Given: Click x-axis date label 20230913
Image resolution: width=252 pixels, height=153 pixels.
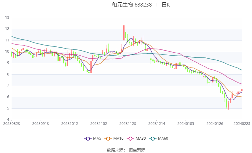Looking at the screenshot, I should (x=41, y=124).
